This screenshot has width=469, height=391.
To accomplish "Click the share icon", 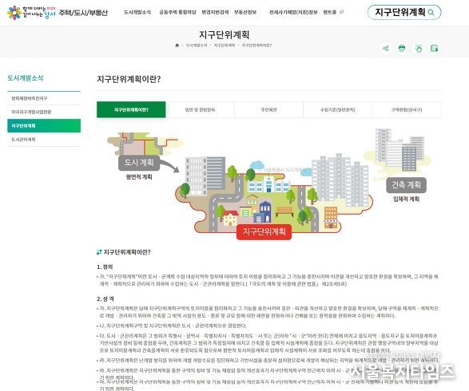I will tap(386, 48).
